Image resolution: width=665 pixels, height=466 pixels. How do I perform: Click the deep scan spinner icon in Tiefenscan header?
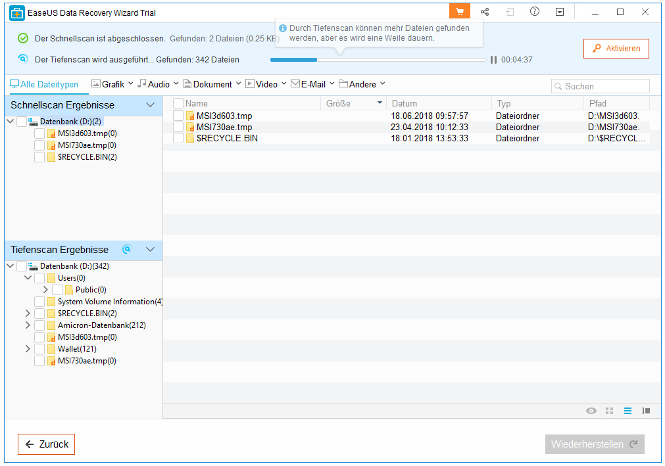tap(126, 249)
